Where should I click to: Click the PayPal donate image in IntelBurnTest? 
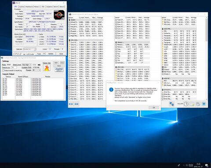(59, 69)
